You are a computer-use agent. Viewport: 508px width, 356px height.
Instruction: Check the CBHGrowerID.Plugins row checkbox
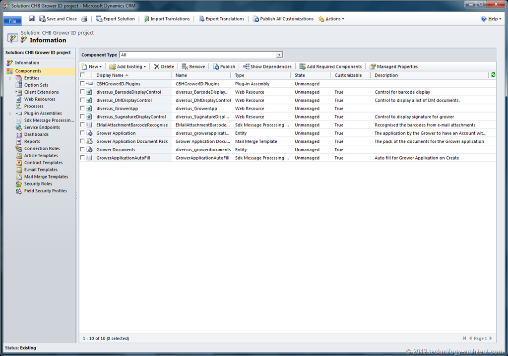pos(82,84)
